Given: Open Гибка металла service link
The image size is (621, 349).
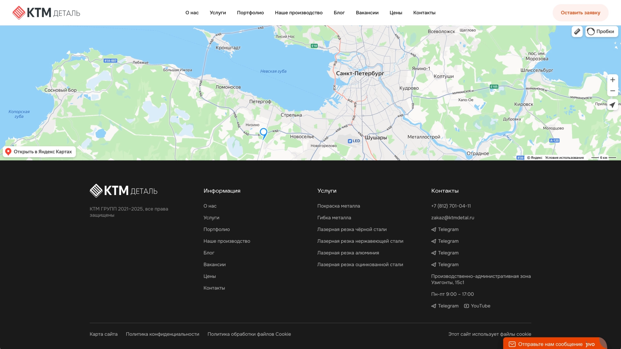Looking at the screenshot, I should click(334, 218).
